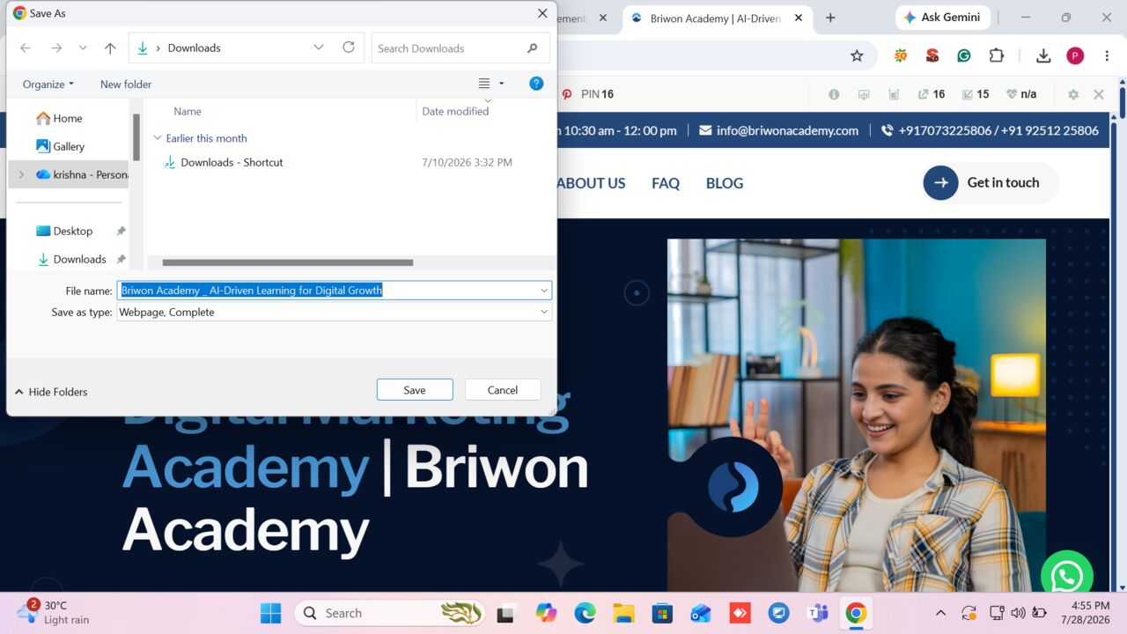Image resolution: width=1127 pixels, height=634 pixels.
Task: Open the Organize dropdown menu
Action: 48,84
